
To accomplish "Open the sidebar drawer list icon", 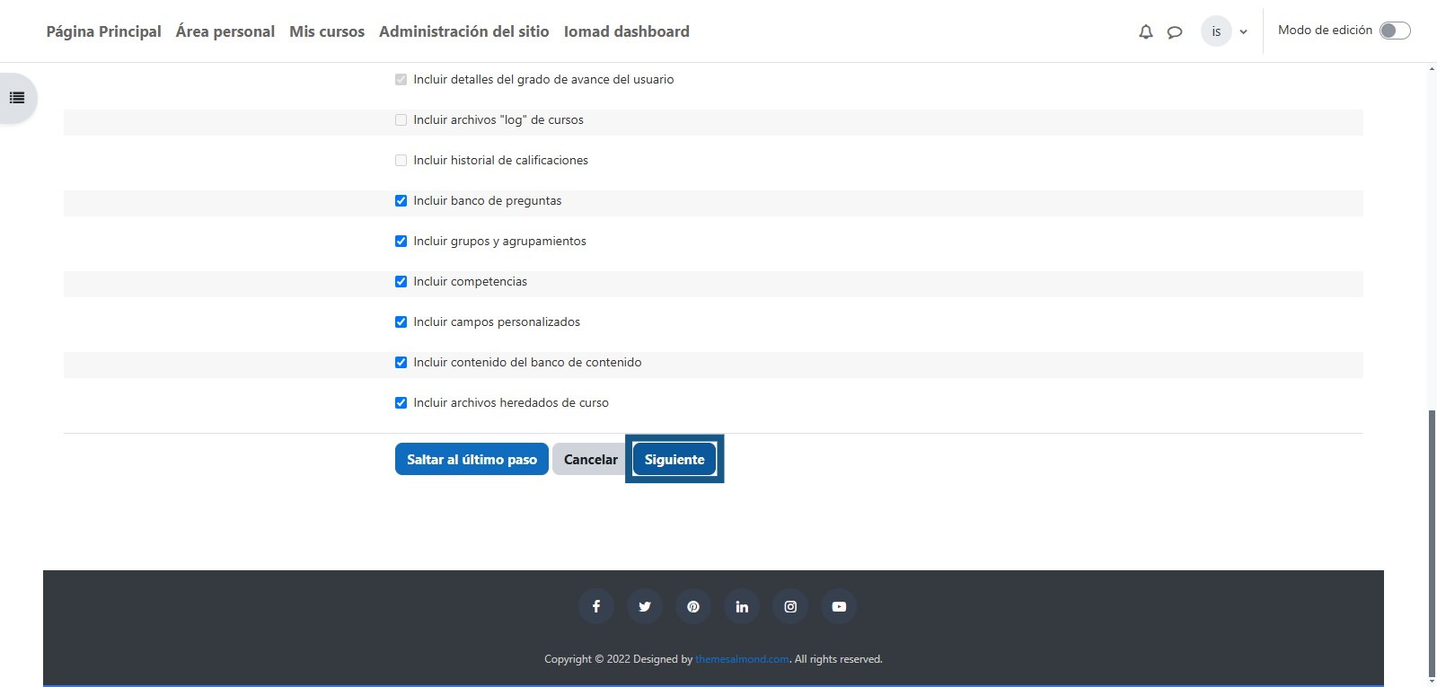I will [17, 98].
